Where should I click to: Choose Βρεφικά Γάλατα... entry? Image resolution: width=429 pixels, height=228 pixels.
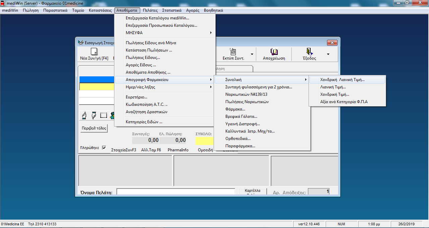pos(262,117)
